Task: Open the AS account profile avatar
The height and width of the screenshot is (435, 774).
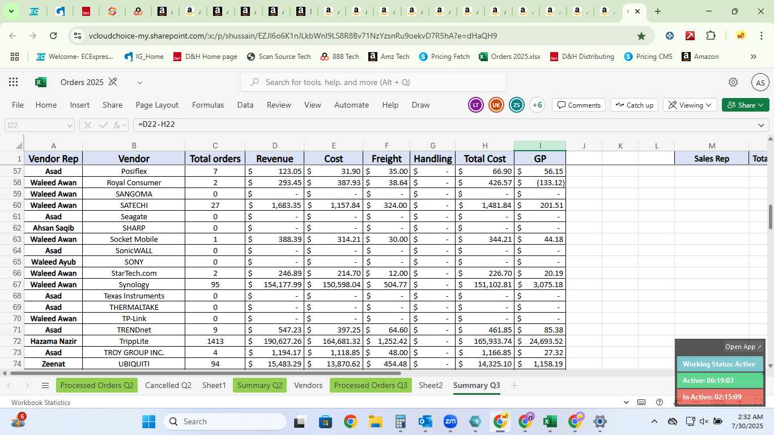Action: [760, 83]
